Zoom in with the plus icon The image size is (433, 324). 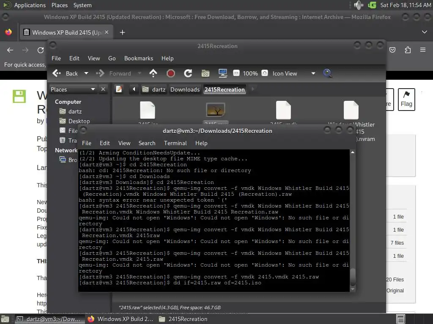265,73
